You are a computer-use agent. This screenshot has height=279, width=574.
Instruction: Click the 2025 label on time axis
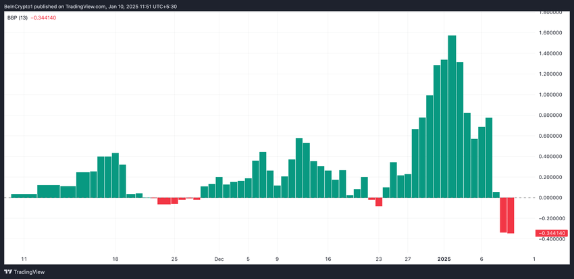pos(444,259)
